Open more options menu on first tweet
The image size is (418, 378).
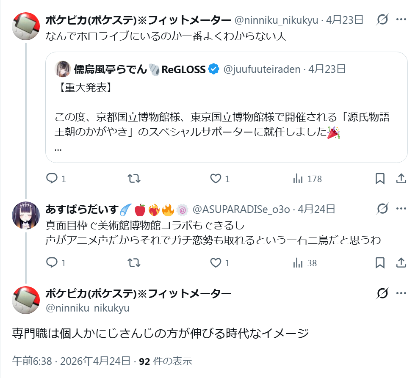point(401,19)
